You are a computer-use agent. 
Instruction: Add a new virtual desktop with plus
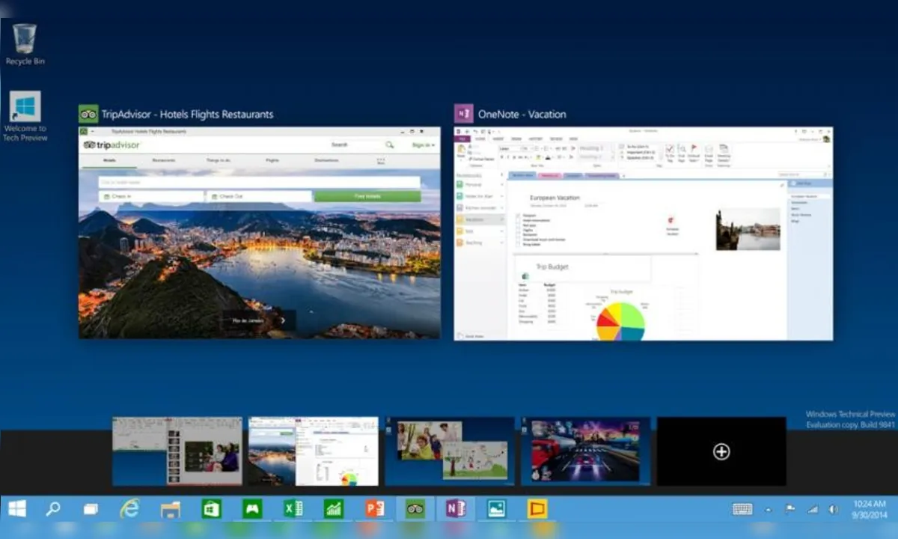721,451
